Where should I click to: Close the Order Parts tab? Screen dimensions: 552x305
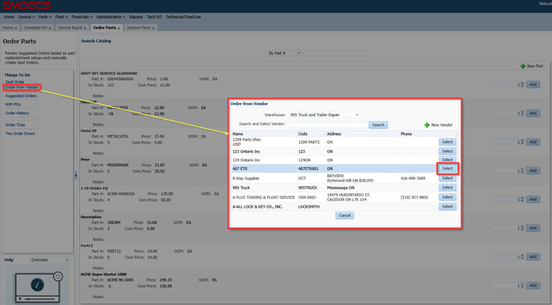(x=119, y=28)
